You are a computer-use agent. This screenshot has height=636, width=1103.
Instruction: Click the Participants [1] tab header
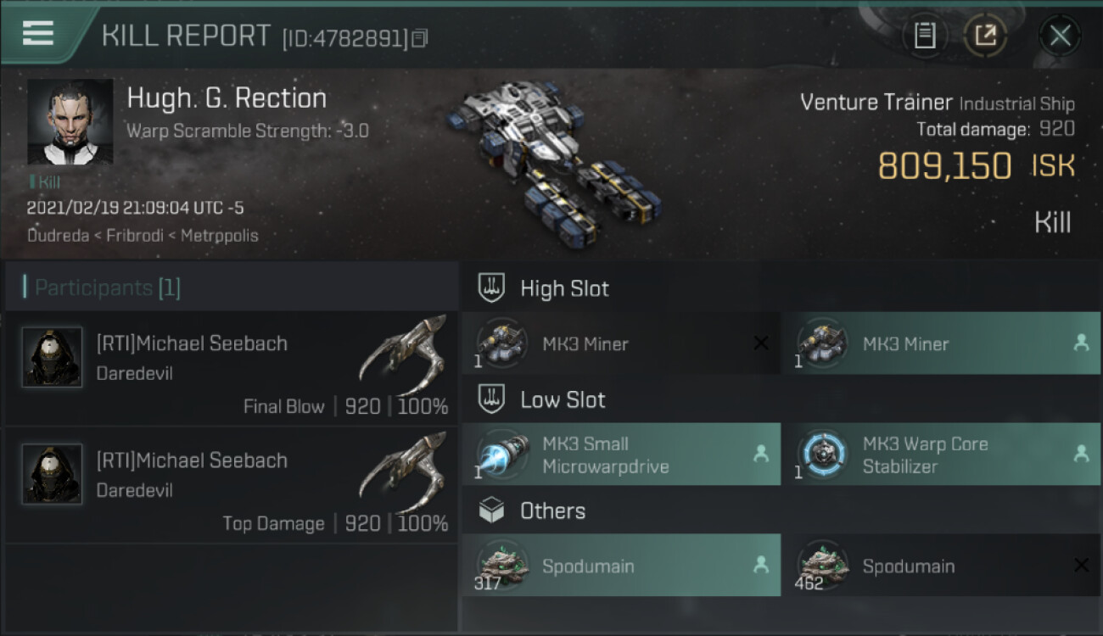click(108, 288)
